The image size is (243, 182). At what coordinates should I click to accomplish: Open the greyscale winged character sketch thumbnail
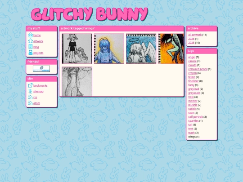pyautogui.click(x=77, y=49)
